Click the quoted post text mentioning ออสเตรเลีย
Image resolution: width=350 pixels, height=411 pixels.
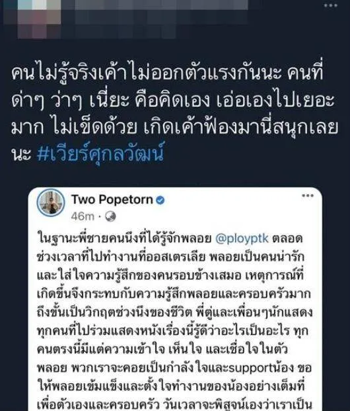[170, 257]
